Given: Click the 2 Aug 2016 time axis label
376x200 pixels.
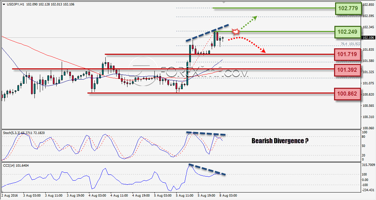Looking at the screenshot, I should 10,196.
